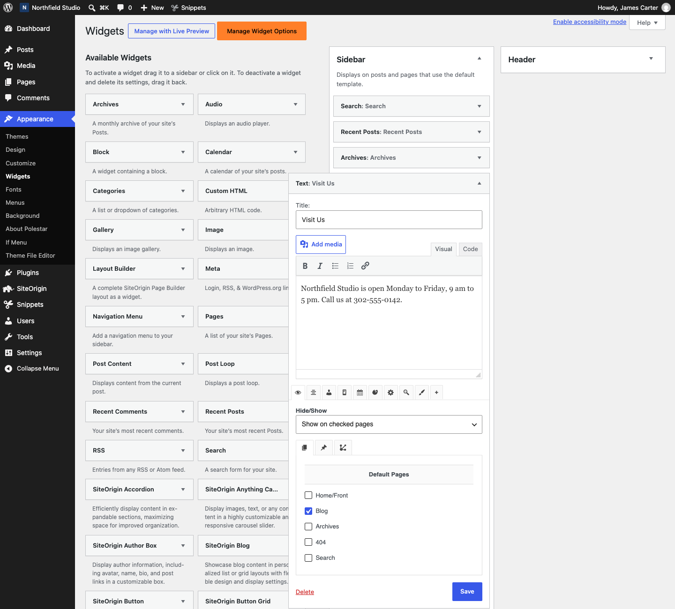Check the Home/Front page checkbox
Image resolution: width=675 pixels, height=609 pixels.
[x=308, y=495]
